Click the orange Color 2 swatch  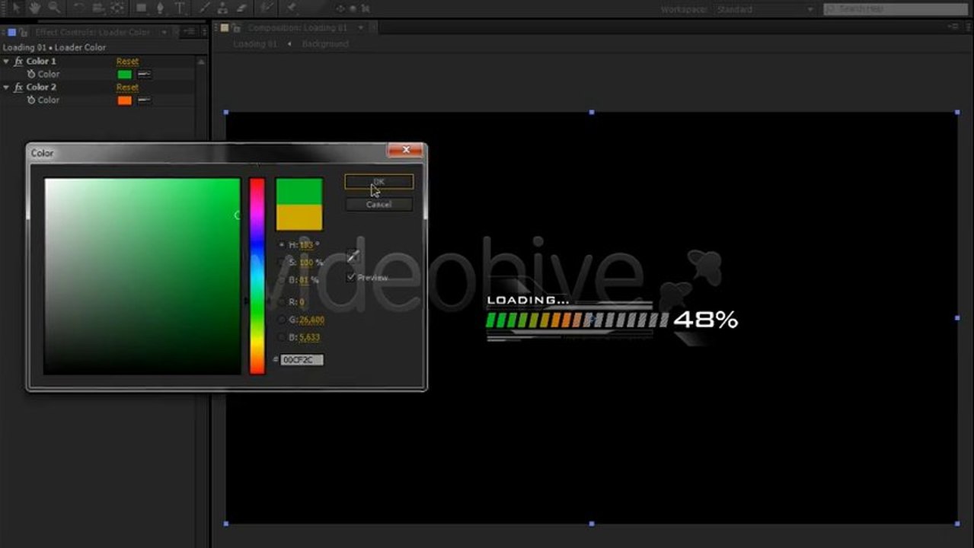click(125, 100)
